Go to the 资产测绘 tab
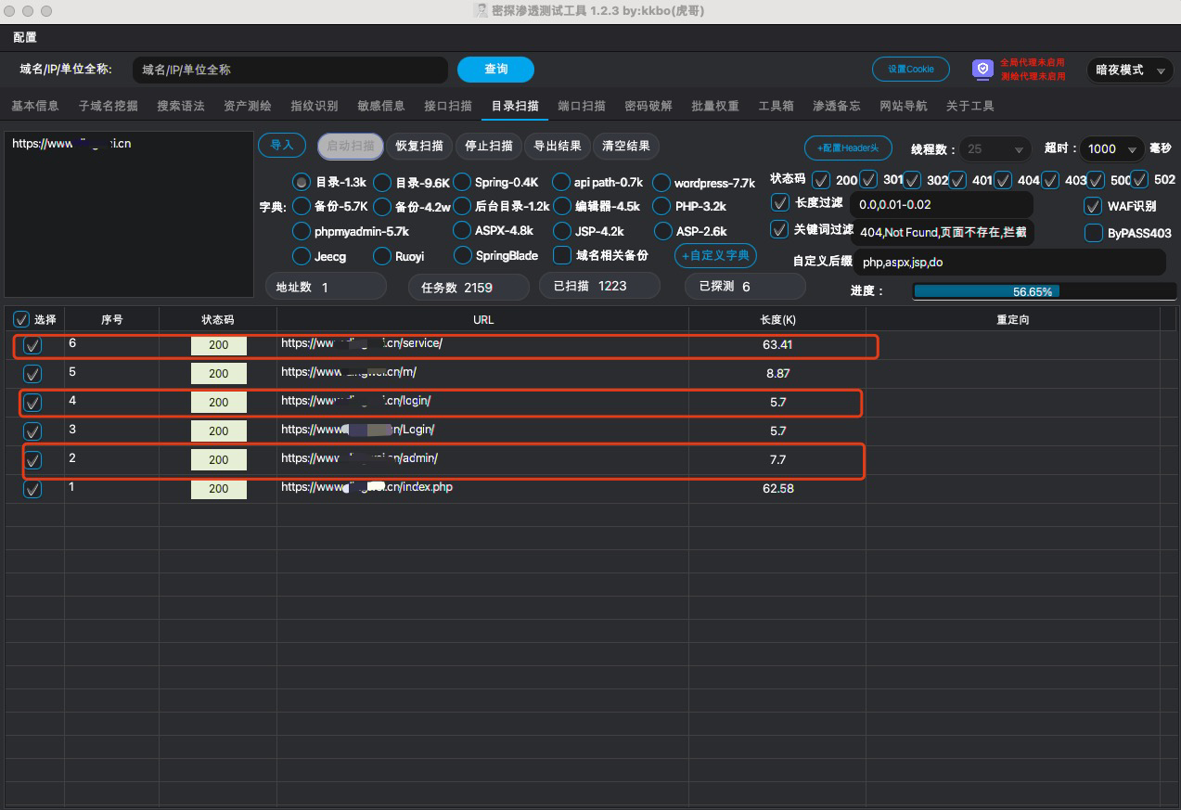 point(248,106)
